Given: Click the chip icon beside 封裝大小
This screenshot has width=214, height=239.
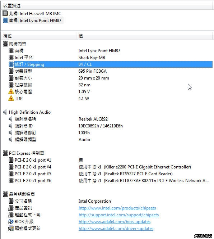Looking at the screenshot, I should pyautogui.click(x=11, y=78).
